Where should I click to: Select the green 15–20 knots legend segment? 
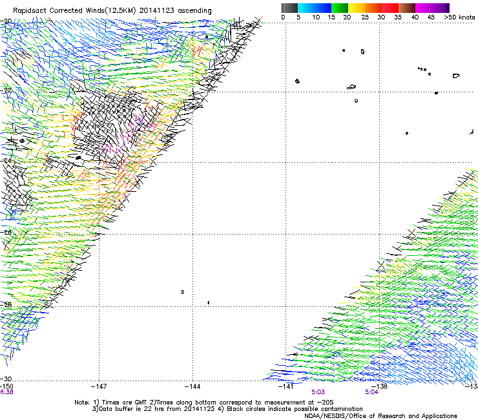tap(340, 8)
